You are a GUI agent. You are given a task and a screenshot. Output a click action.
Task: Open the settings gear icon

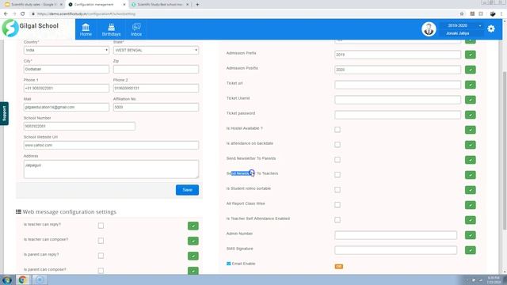(491, 28)
